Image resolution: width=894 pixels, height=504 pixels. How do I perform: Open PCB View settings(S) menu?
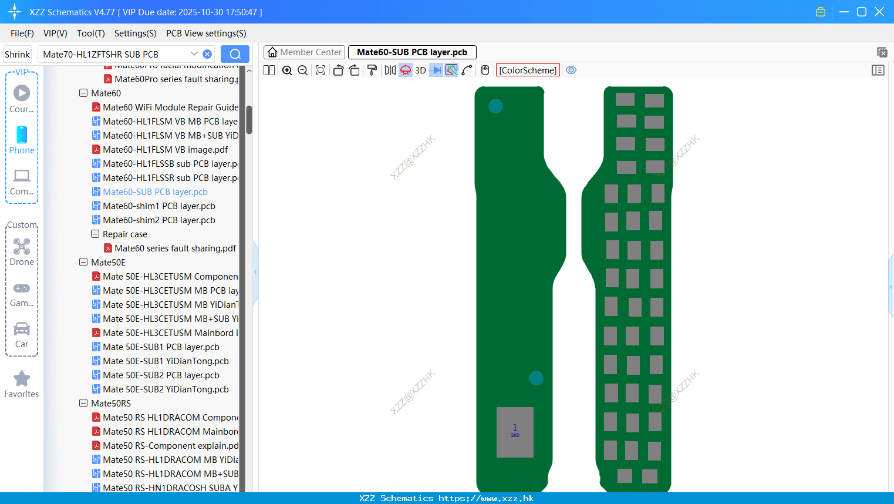(206, 33)
